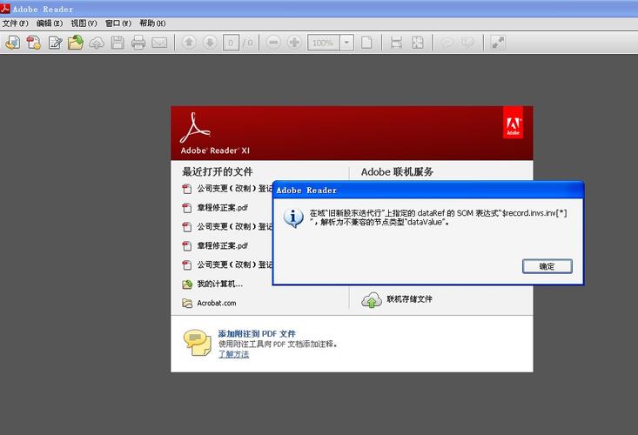
Task: Click the read mode expand arrows icon
Action: 498,43
